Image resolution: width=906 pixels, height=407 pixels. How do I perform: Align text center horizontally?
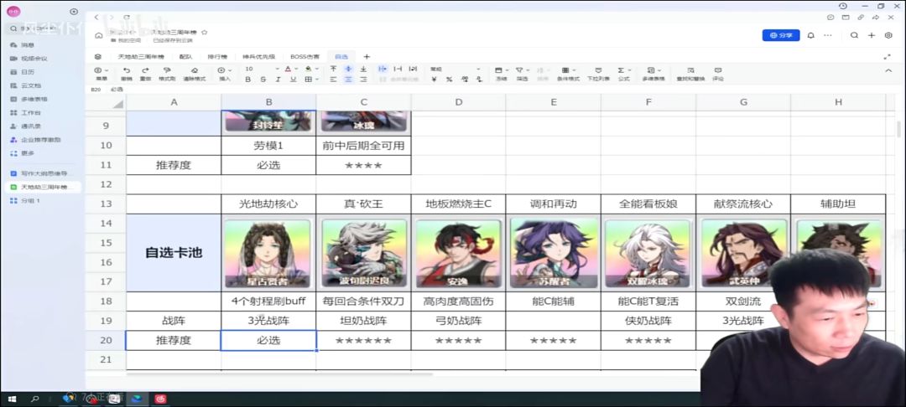(348, 80)
